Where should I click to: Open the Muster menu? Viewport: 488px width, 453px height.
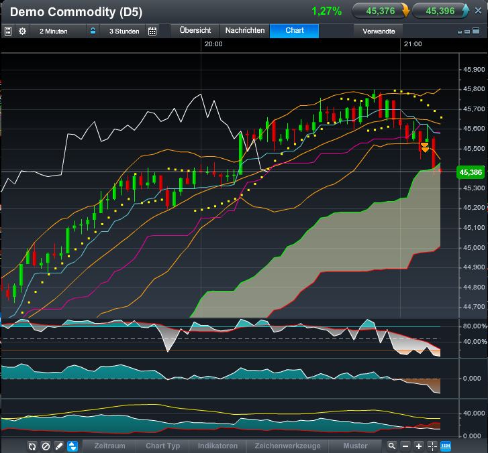coord(355,446)
